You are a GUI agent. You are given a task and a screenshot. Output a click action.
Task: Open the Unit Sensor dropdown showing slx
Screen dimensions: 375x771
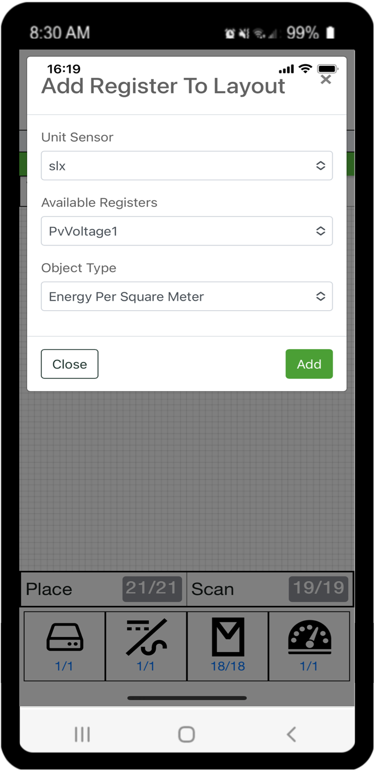tap(187, 166)
